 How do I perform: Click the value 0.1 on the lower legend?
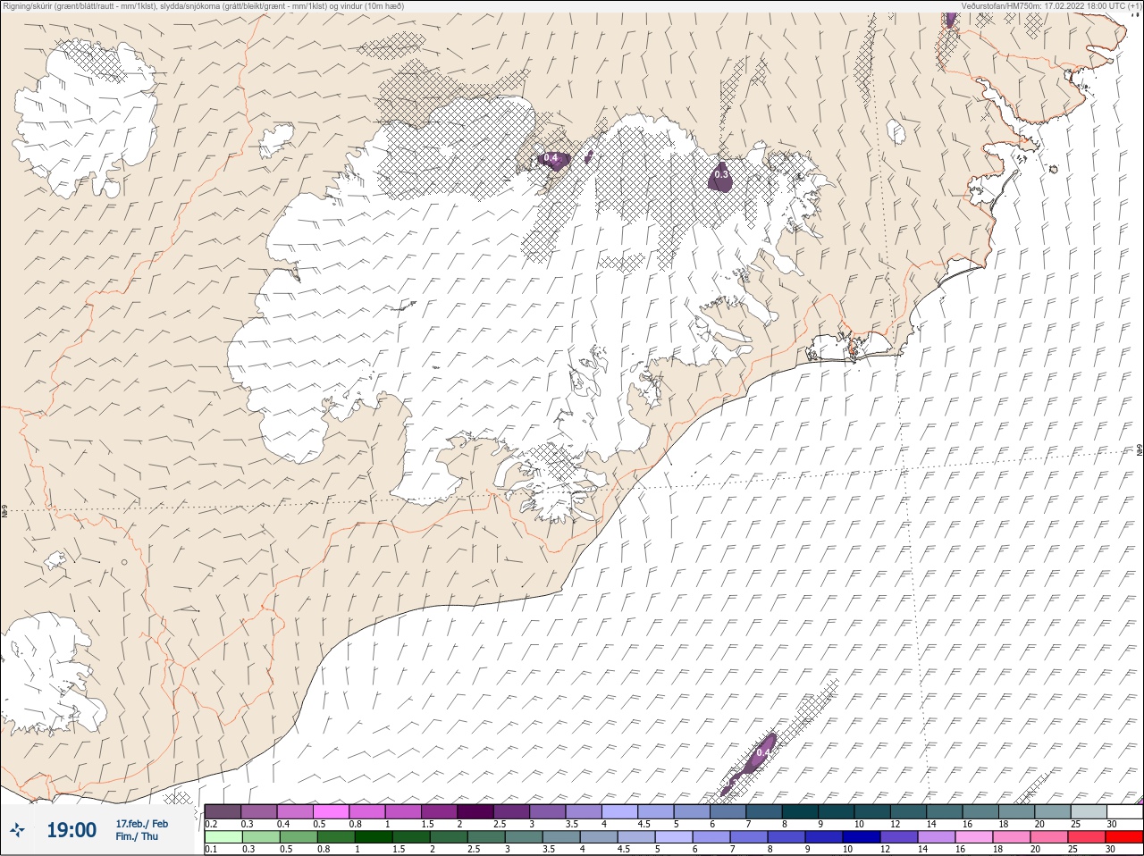(211, 850)
